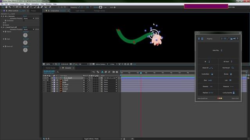Select the Eraser tool

pos(42,7)
